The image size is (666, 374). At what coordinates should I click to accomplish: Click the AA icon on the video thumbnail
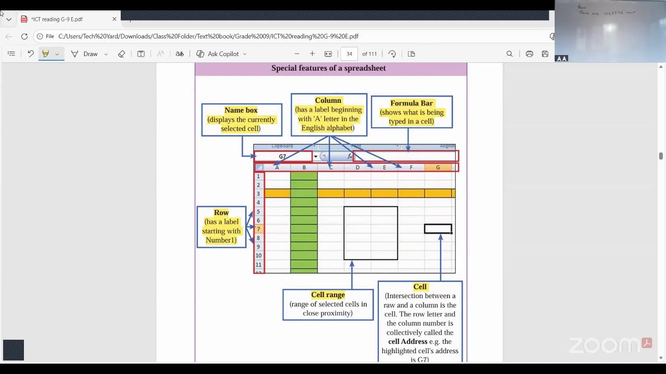(x=561, y=59)
